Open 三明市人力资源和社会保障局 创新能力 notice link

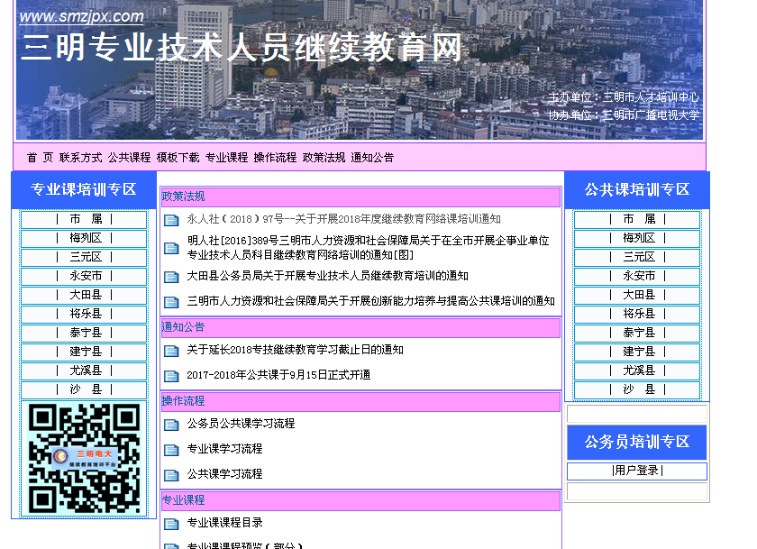(x=370, y=301)
